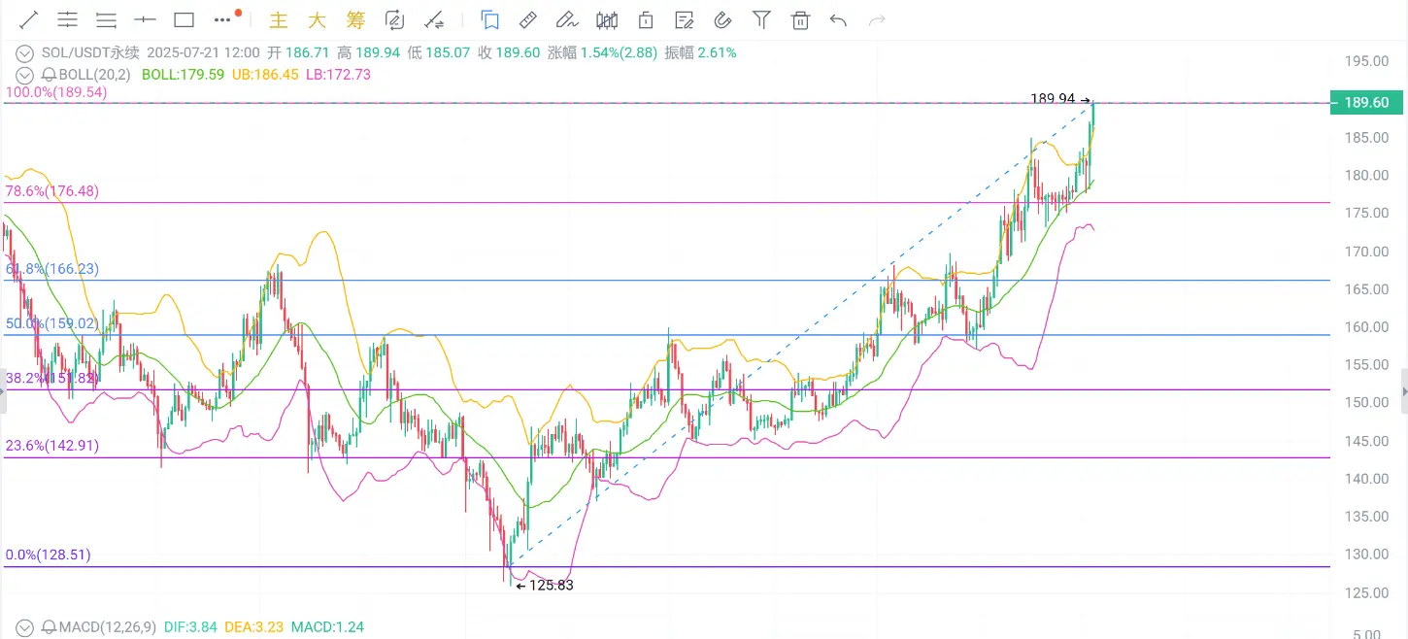Click the 150.00 price axis label
1408x639 pixels.
1366,402
